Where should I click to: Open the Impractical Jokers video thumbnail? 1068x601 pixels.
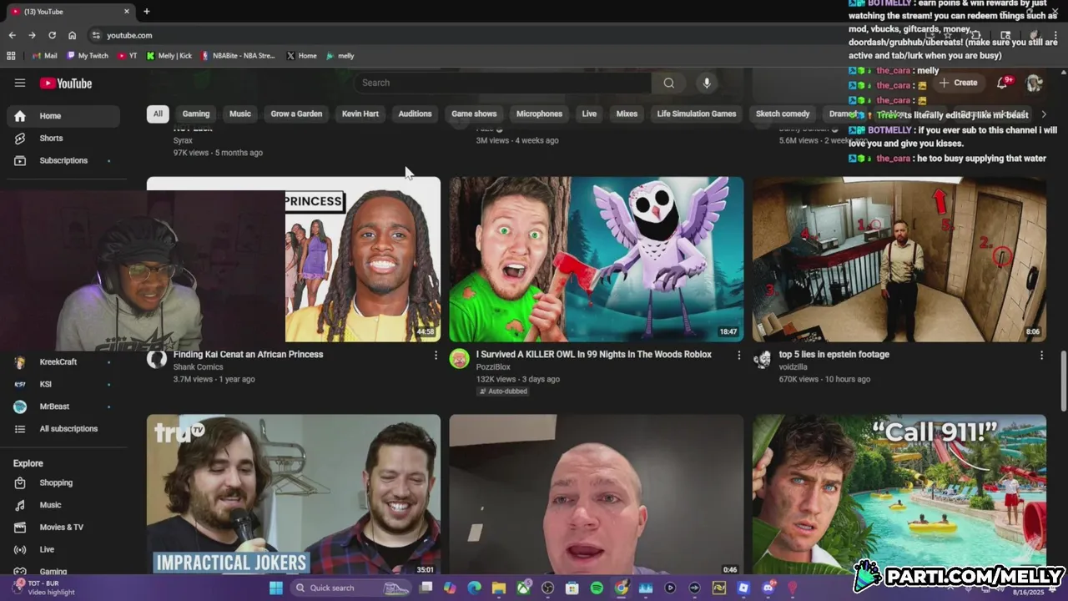(x=294, y=494)
